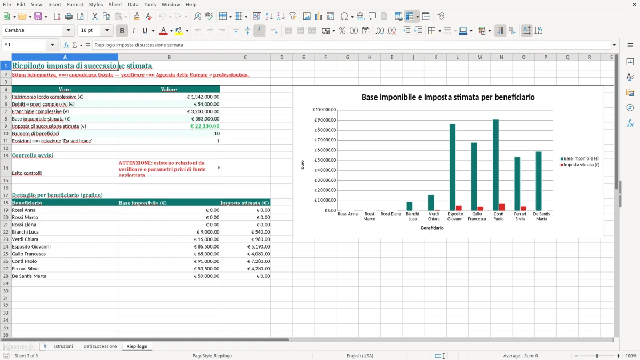Open the Sheet menu

115,4
